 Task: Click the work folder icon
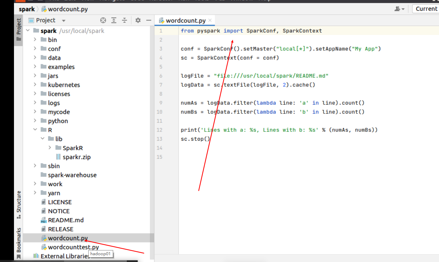tap(43, 184)
